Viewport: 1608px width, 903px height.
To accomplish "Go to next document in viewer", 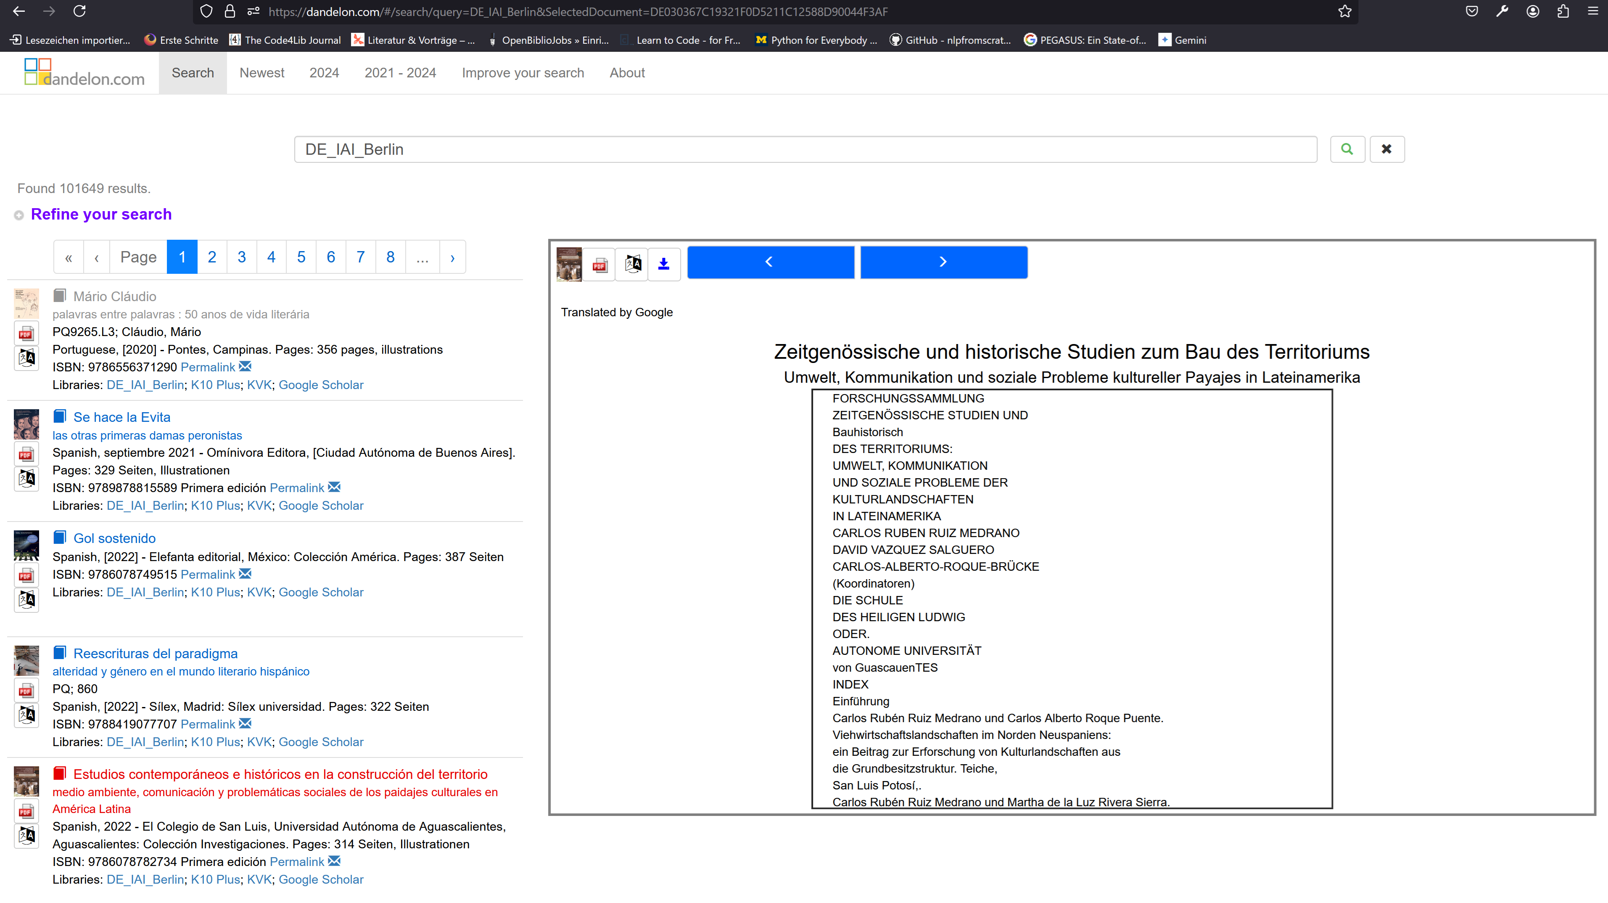I will tap(943, 262).
